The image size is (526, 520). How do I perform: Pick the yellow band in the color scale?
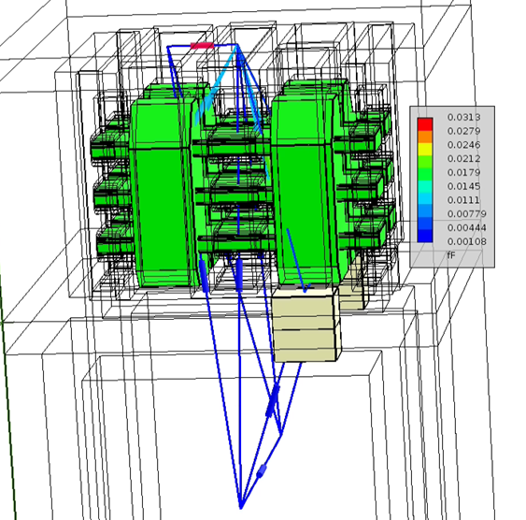[x=425, y=149]
